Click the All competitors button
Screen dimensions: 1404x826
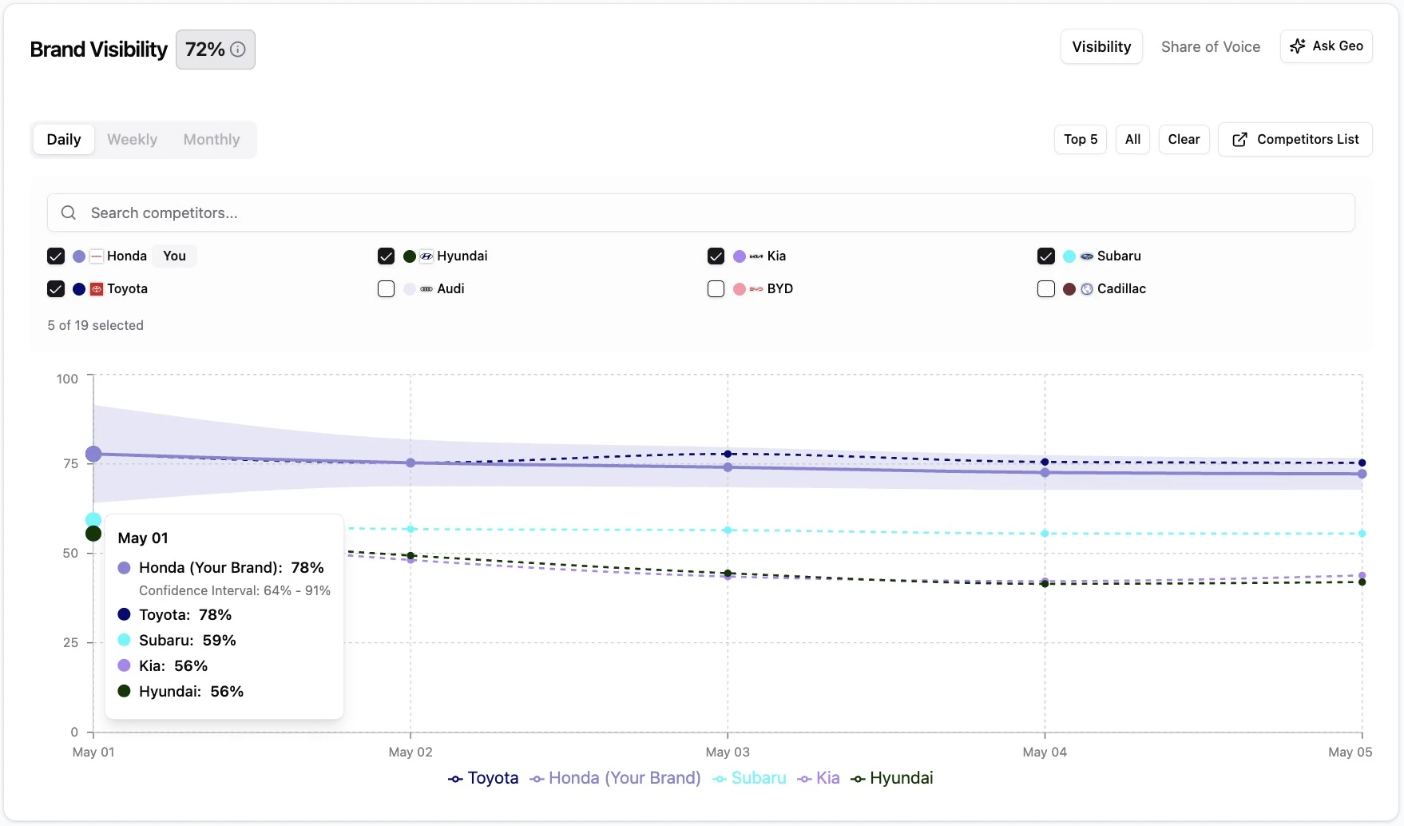(x=1132, y=140)
